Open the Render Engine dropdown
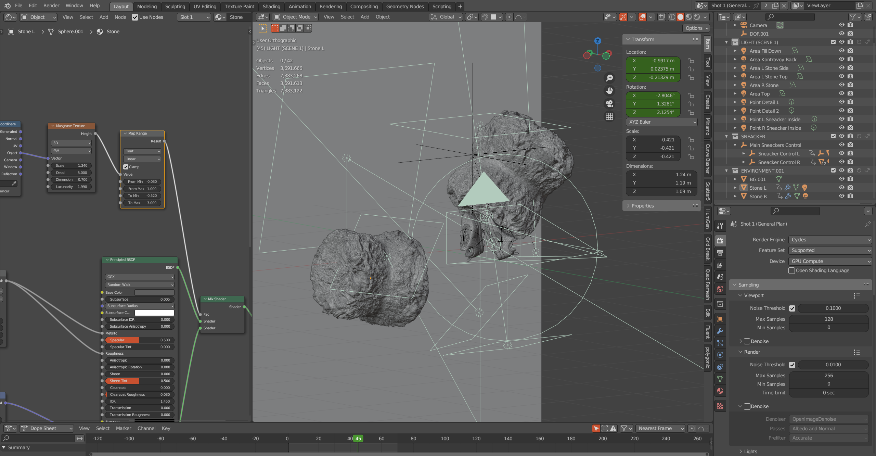Viewport: 876px width, 456px height. pos(830,240)
